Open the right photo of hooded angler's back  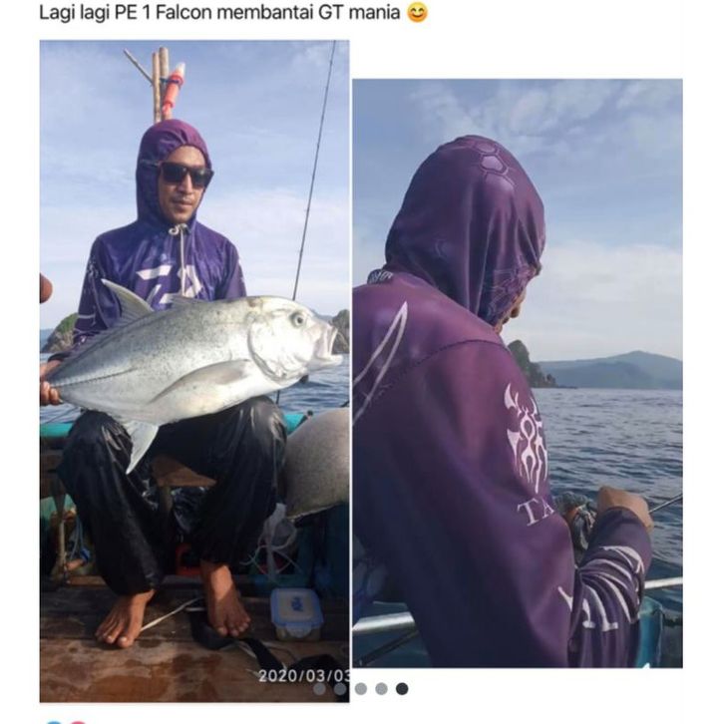[x=518, y=373]
